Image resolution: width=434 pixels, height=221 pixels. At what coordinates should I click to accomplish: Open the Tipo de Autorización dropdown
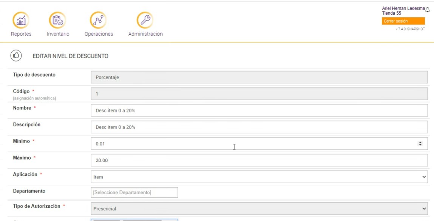pyautogui.click(x=259, y=209)
